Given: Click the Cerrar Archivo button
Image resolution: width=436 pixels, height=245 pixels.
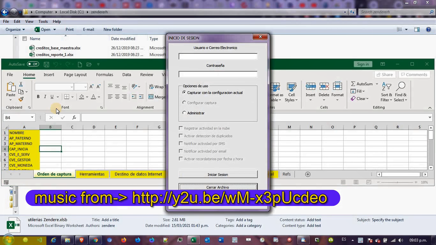Looking at the screenshot, I should tap(218, 187).
